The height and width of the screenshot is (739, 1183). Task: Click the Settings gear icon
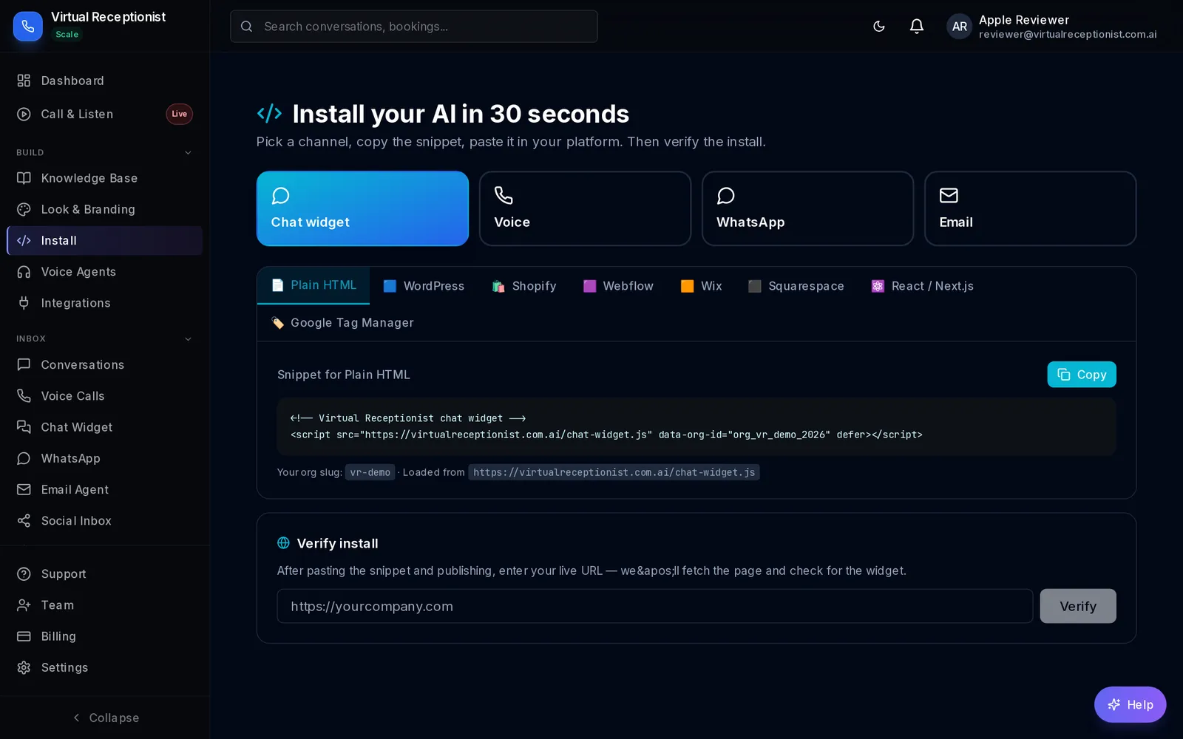24,667
